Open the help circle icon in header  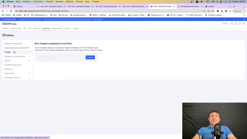click(x=240, y=24)
